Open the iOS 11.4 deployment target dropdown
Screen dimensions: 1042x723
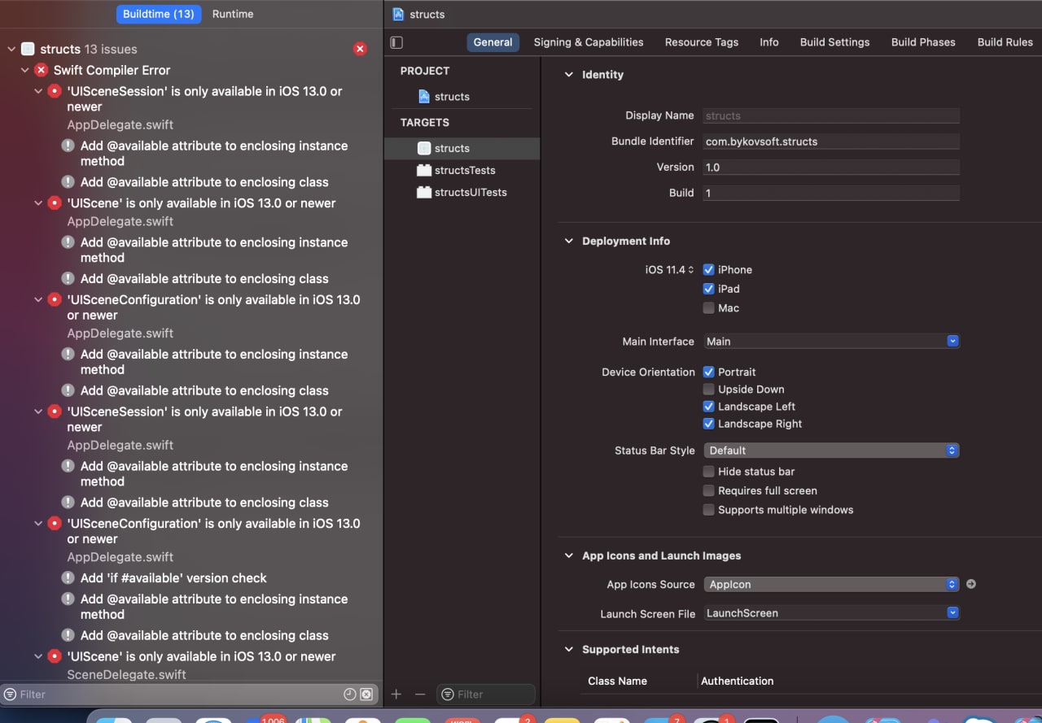click(670, 269)
